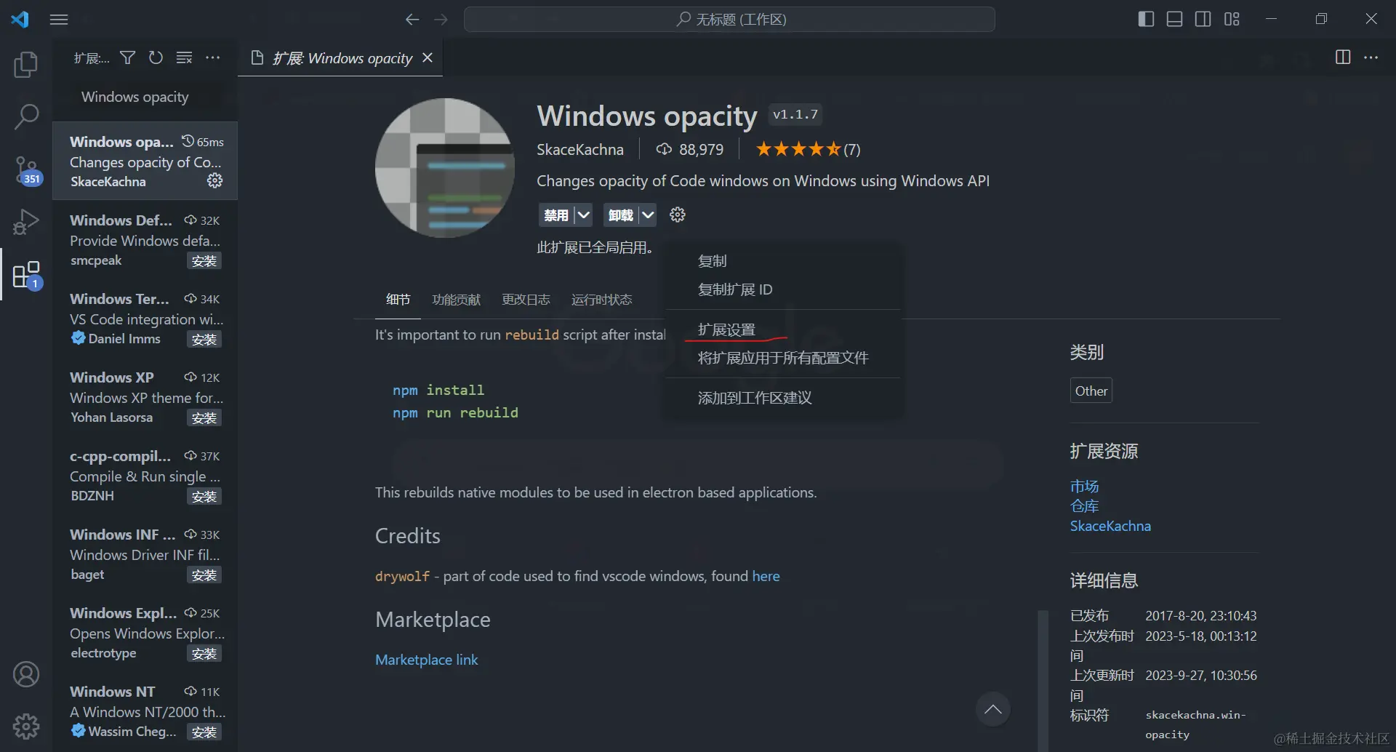Toggle bottom panel layout icon
1396x752 pixels.
point(1174,19)
